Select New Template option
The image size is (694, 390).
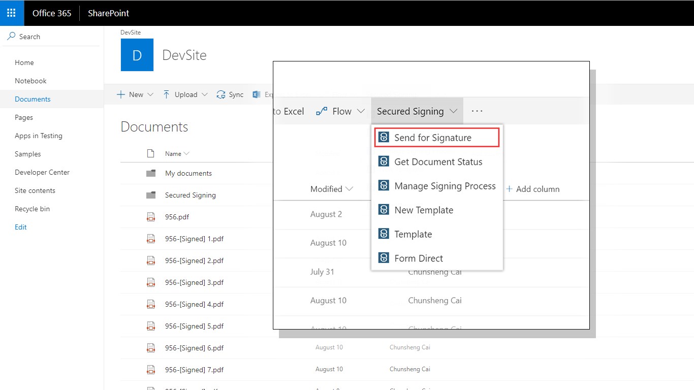[437, 210]
